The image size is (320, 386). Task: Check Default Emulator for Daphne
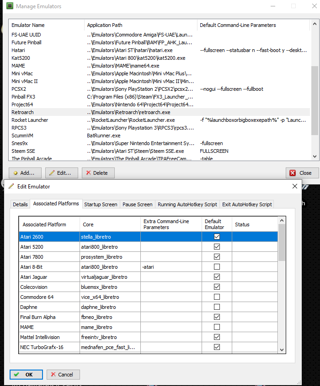[217, 307]
